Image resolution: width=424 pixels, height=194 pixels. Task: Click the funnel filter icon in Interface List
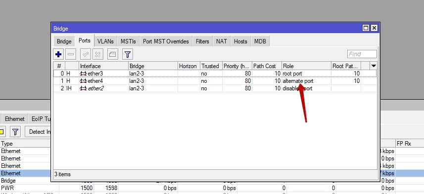15,132
